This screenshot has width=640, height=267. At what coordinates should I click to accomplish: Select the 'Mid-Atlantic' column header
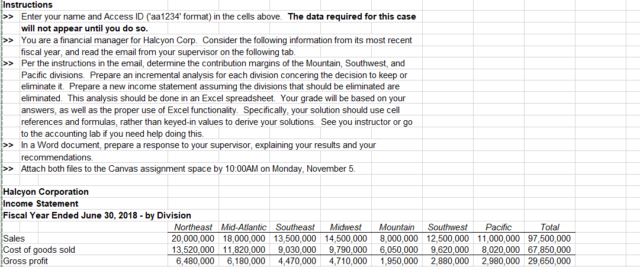[243, 227]
